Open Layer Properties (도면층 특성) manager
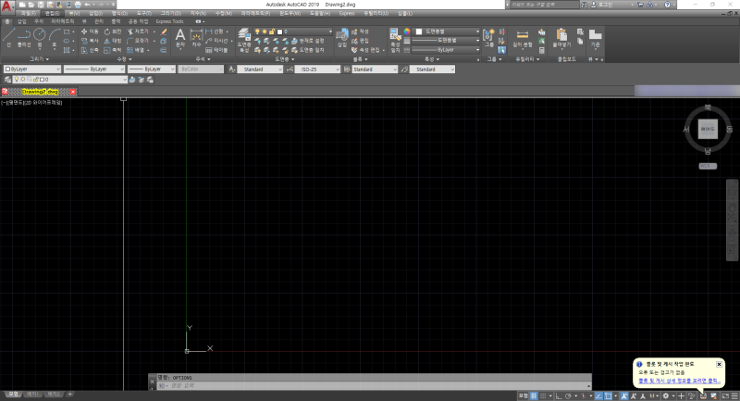 (244, 37)
